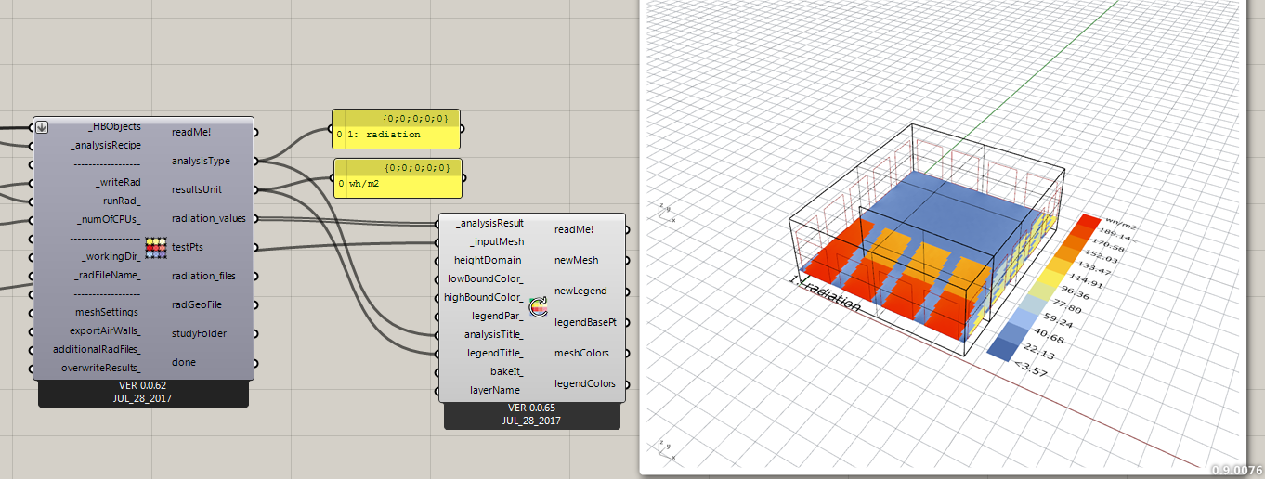Click the newMesh output

point(577,260)
